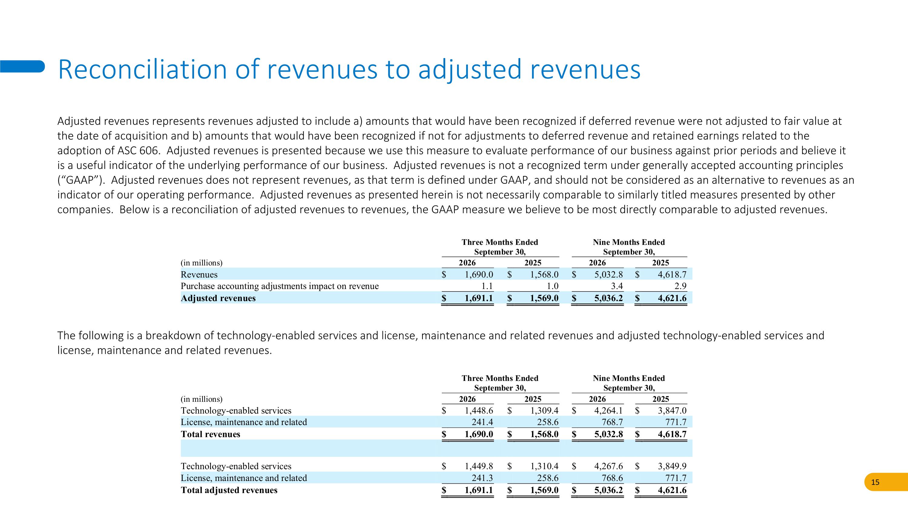Click 4,618.7 in the 'Total revenues' row
Screen dimensions: 908x510
672,434
